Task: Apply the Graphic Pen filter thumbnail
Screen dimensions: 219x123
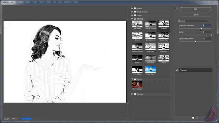Action: 164,36
